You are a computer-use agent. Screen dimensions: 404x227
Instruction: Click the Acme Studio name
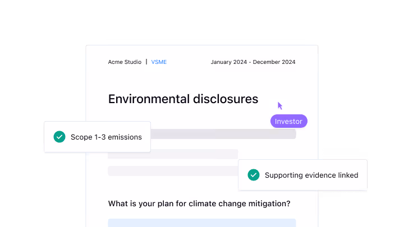point(125,62)
